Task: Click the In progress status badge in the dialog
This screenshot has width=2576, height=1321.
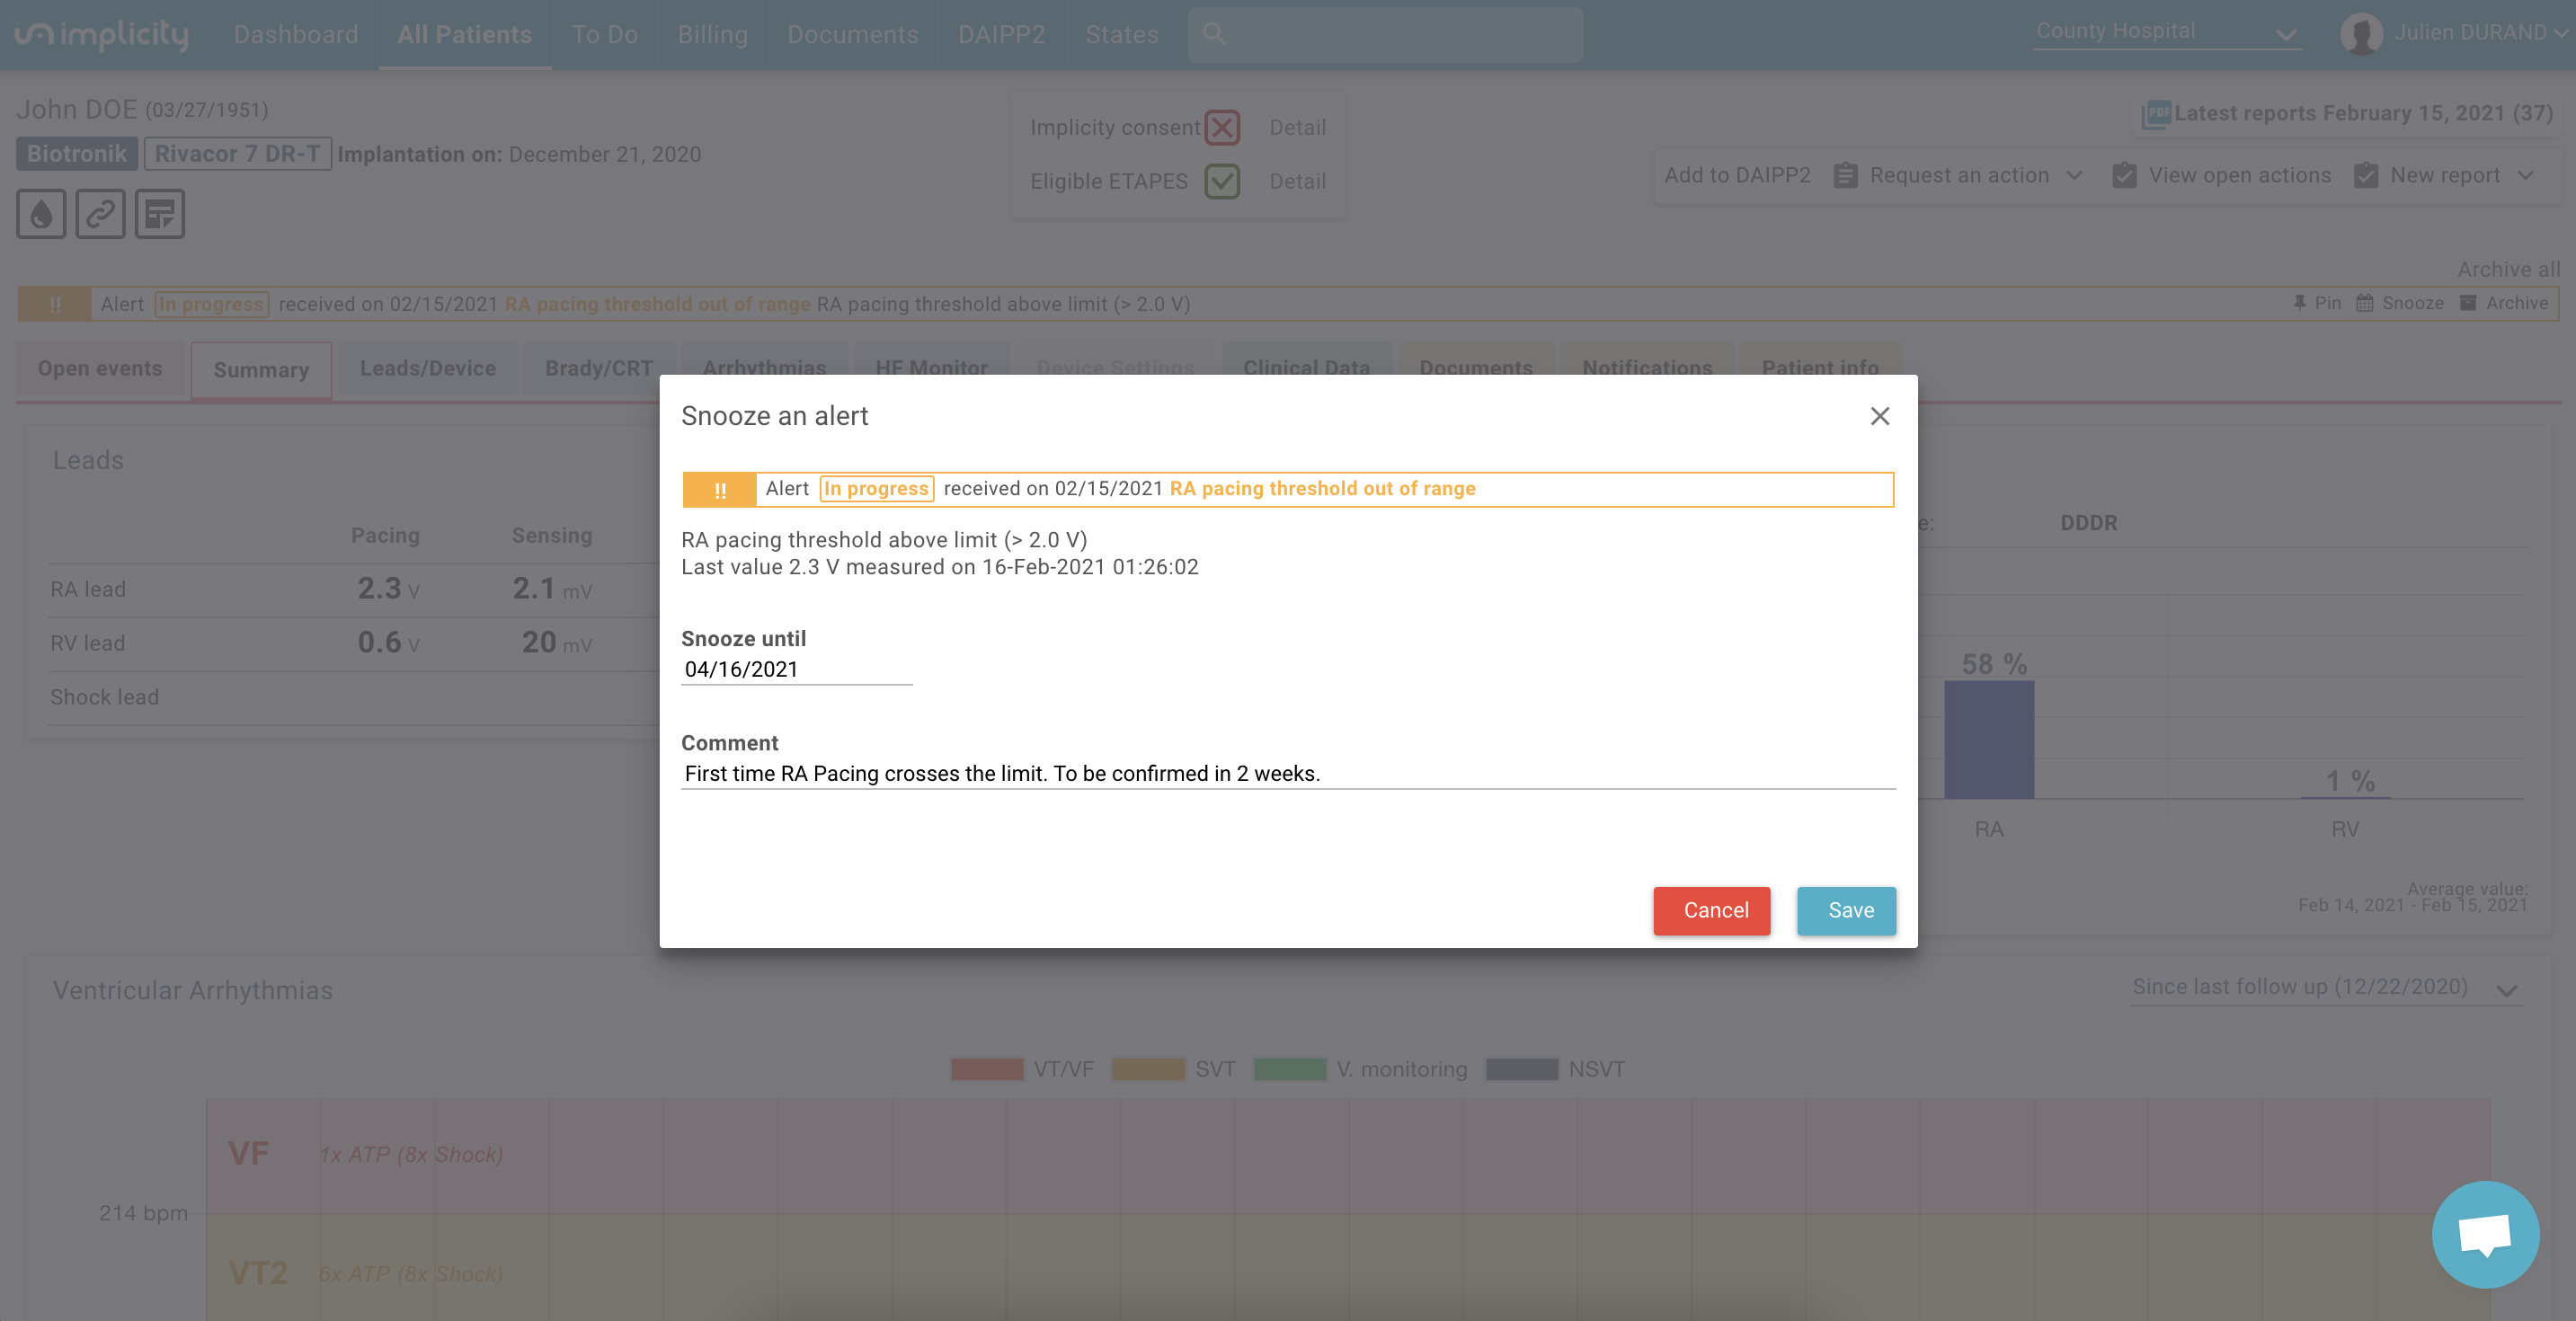Action: click(x=877, y=489)
